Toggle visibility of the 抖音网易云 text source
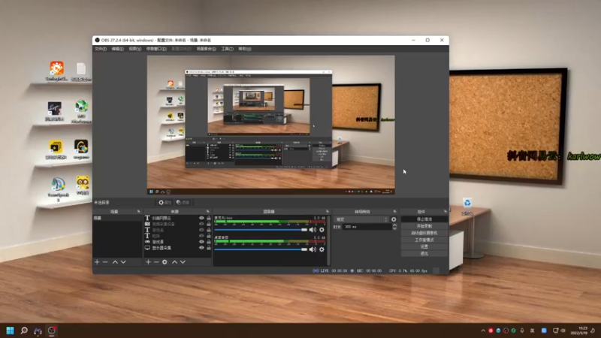601x338 pixels. pos(201,218)
